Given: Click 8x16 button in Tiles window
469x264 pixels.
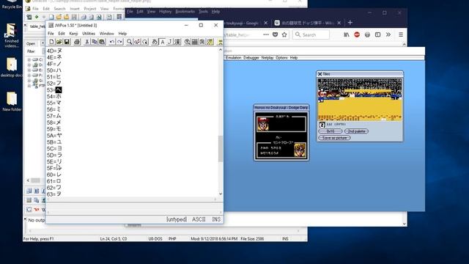Looking at the screenshot, I should (330, 131).
